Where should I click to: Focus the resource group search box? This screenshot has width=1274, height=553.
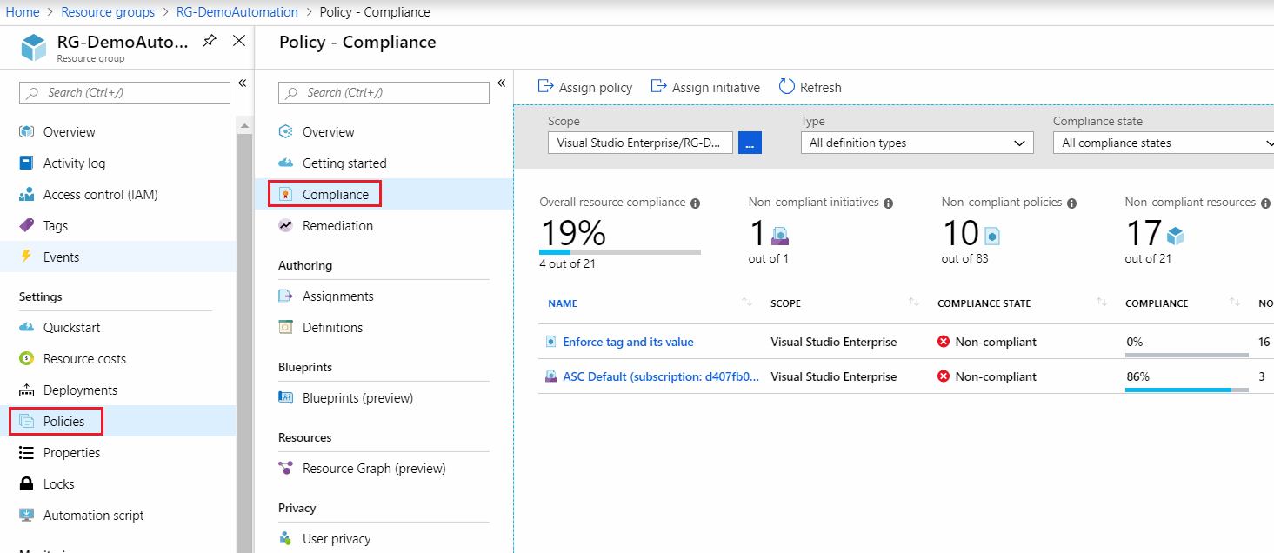(x=124, y=92)
